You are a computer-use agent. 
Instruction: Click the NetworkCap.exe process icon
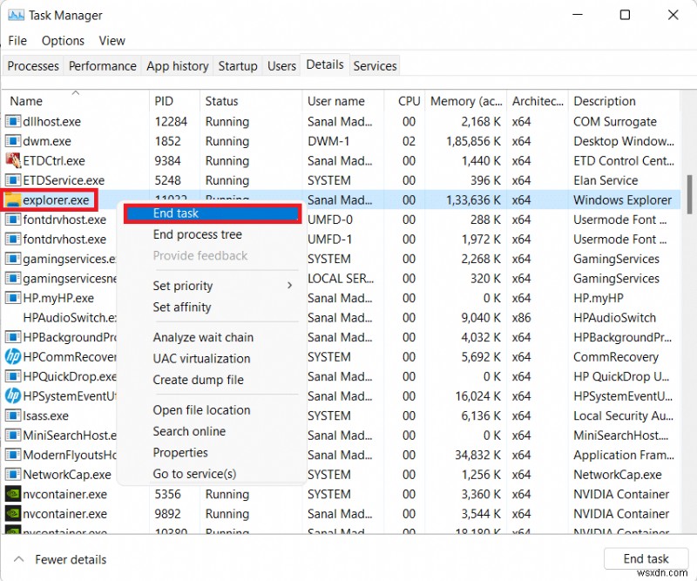[x=12, y=475]
